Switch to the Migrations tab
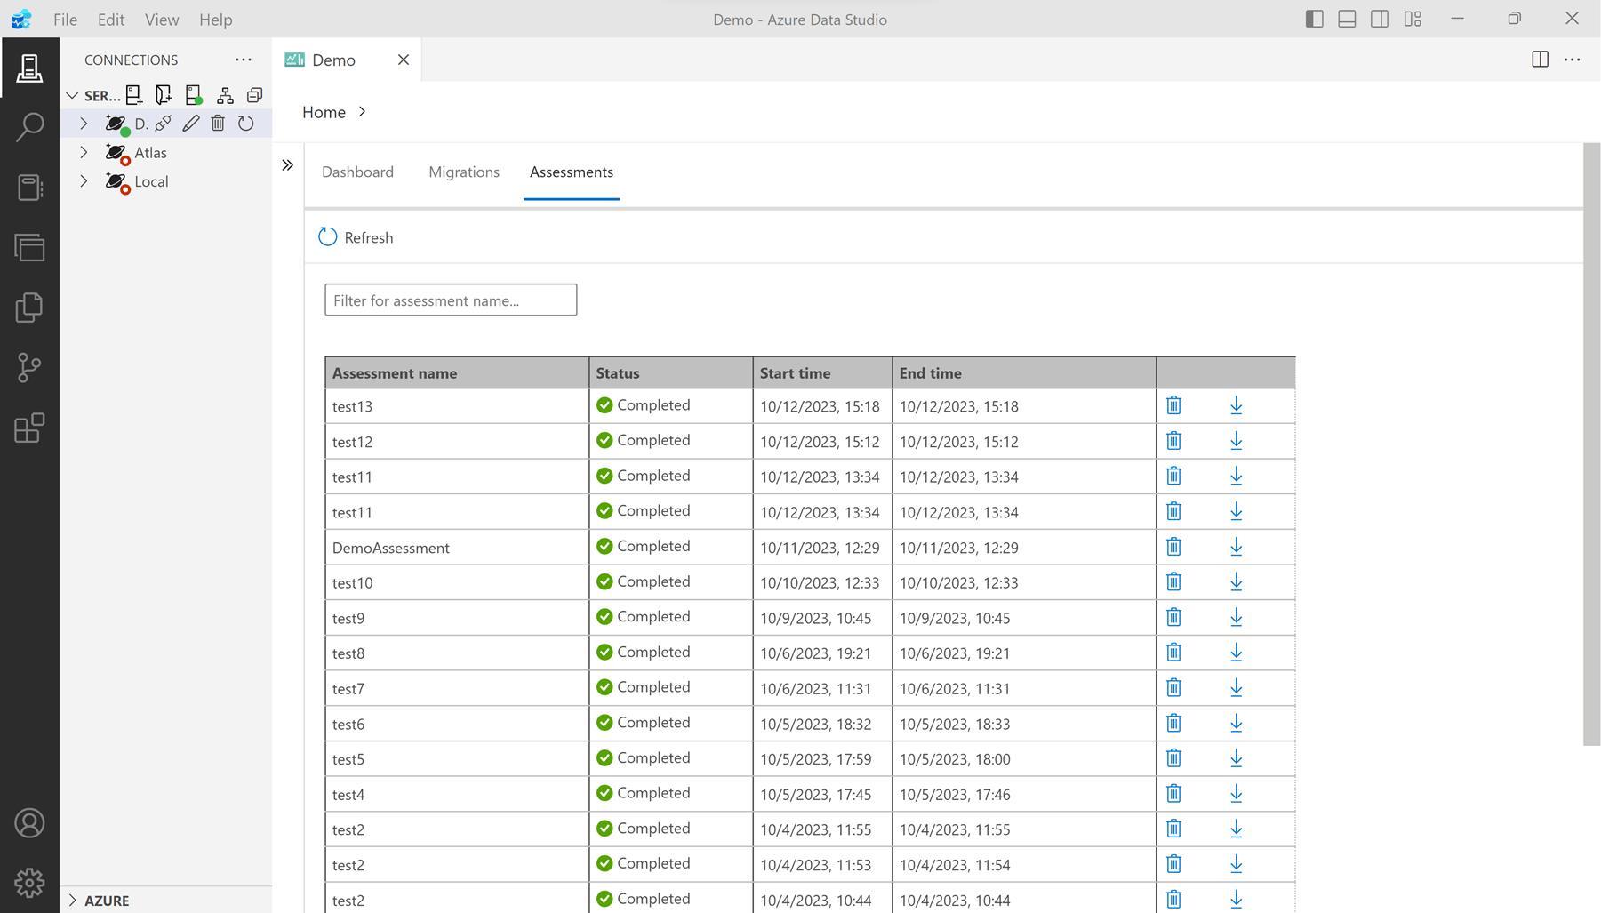The image size is (1601, 913). [x=463, y=172]
